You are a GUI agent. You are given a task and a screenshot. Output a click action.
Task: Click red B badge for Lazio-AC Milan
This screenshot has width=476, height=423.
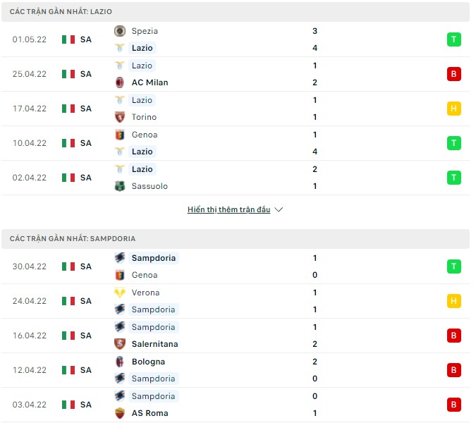[453, 74]
